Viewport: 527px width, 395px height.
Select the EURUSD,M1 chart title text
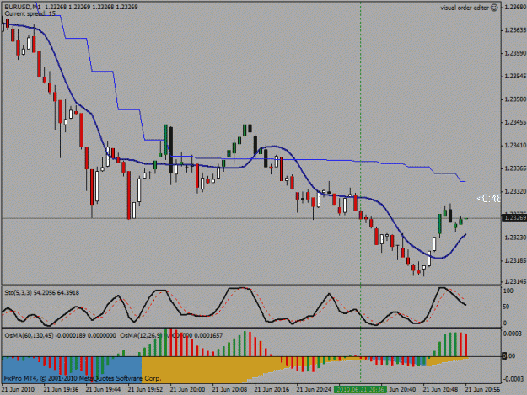(x=23, y=7)
